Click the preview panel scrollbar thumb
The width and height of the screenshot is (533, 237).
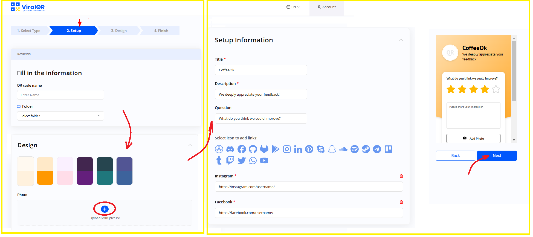514,71
